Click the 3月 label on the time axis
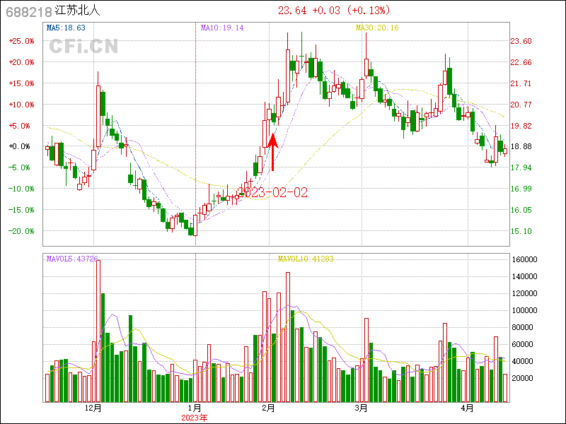The image size is (566, 424). point(362,408)
